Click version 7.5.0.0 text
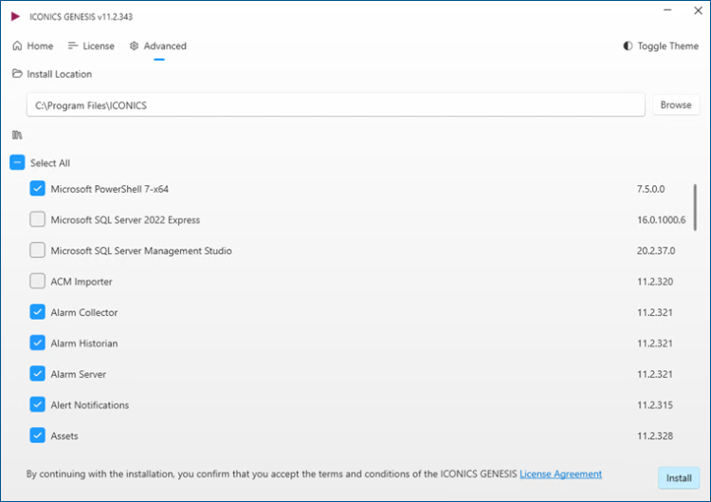711x502 pixels. [x=650, y=189]
